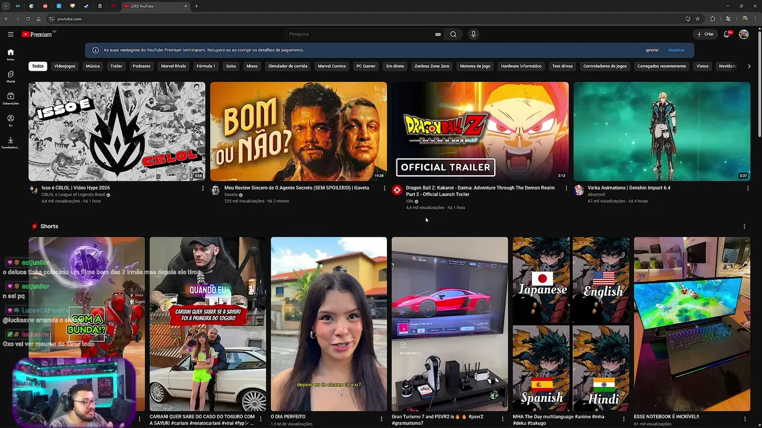This screenshot has height=428, width=762.
Task: Click the YouTube Premium logo
Action: [x=39, y=34]
